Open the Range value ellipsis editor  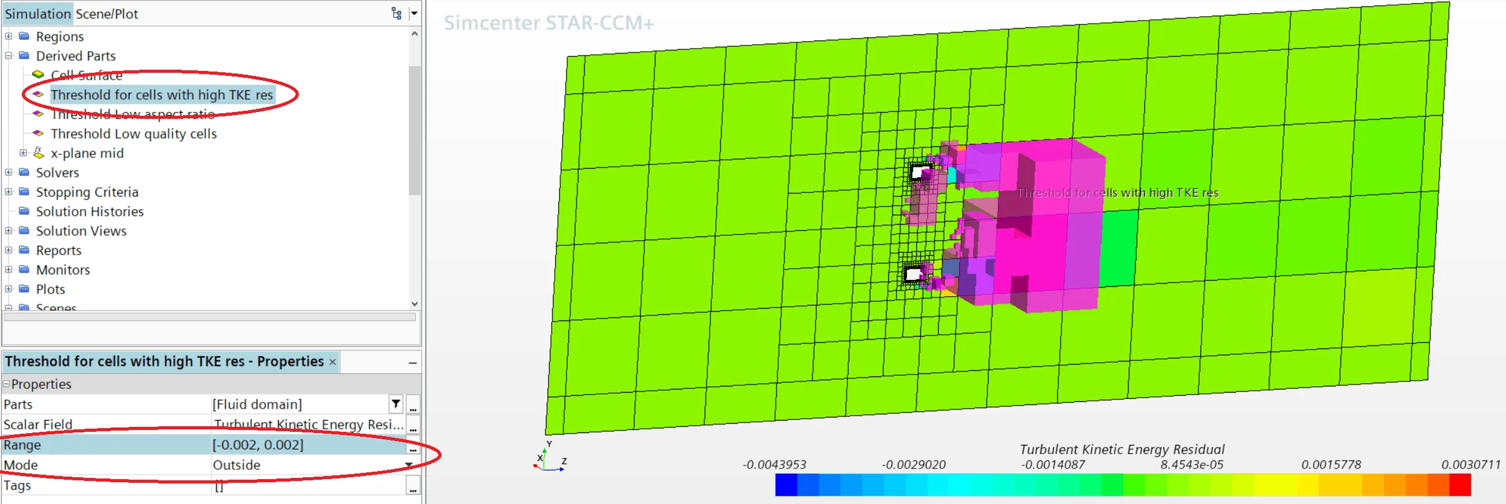pyautogui.click(x=413, y=446)
